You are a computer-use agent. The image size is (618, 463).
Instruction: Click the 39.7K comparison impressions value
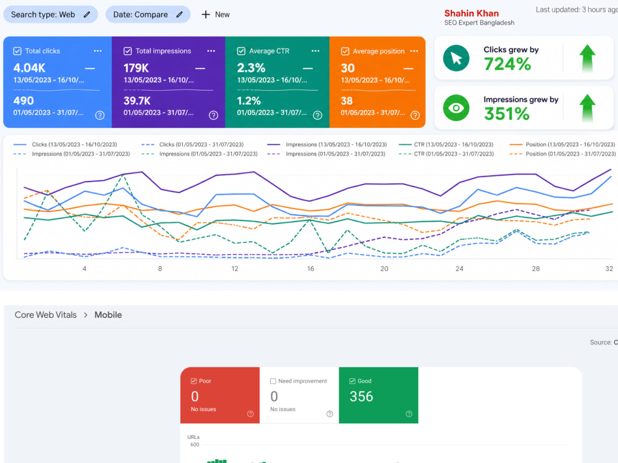137,101
